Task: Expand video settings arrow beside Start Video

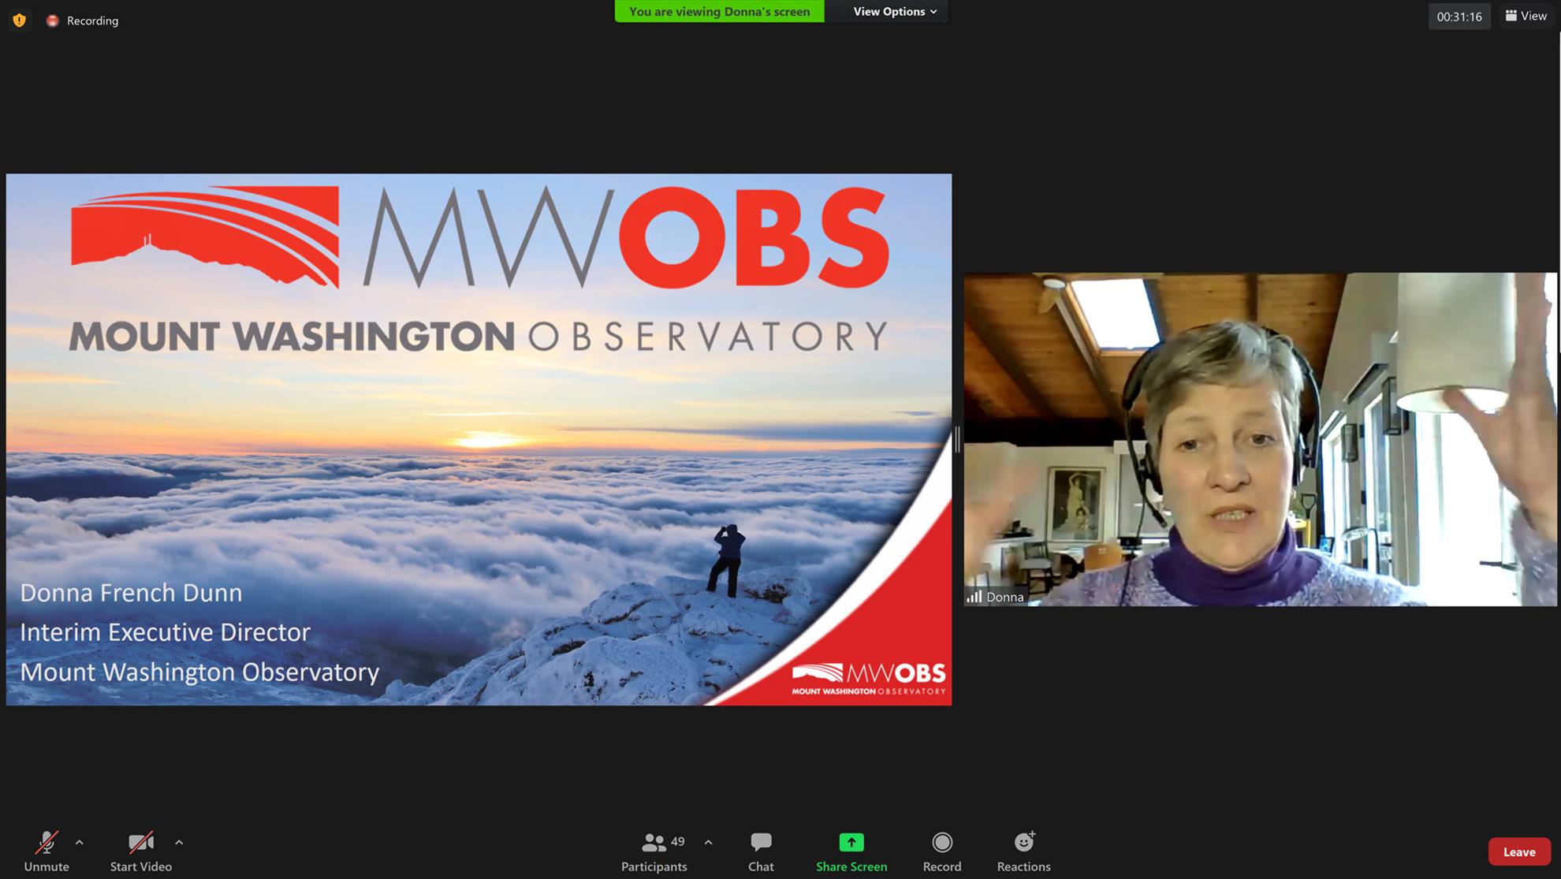Action: point(179,842)
